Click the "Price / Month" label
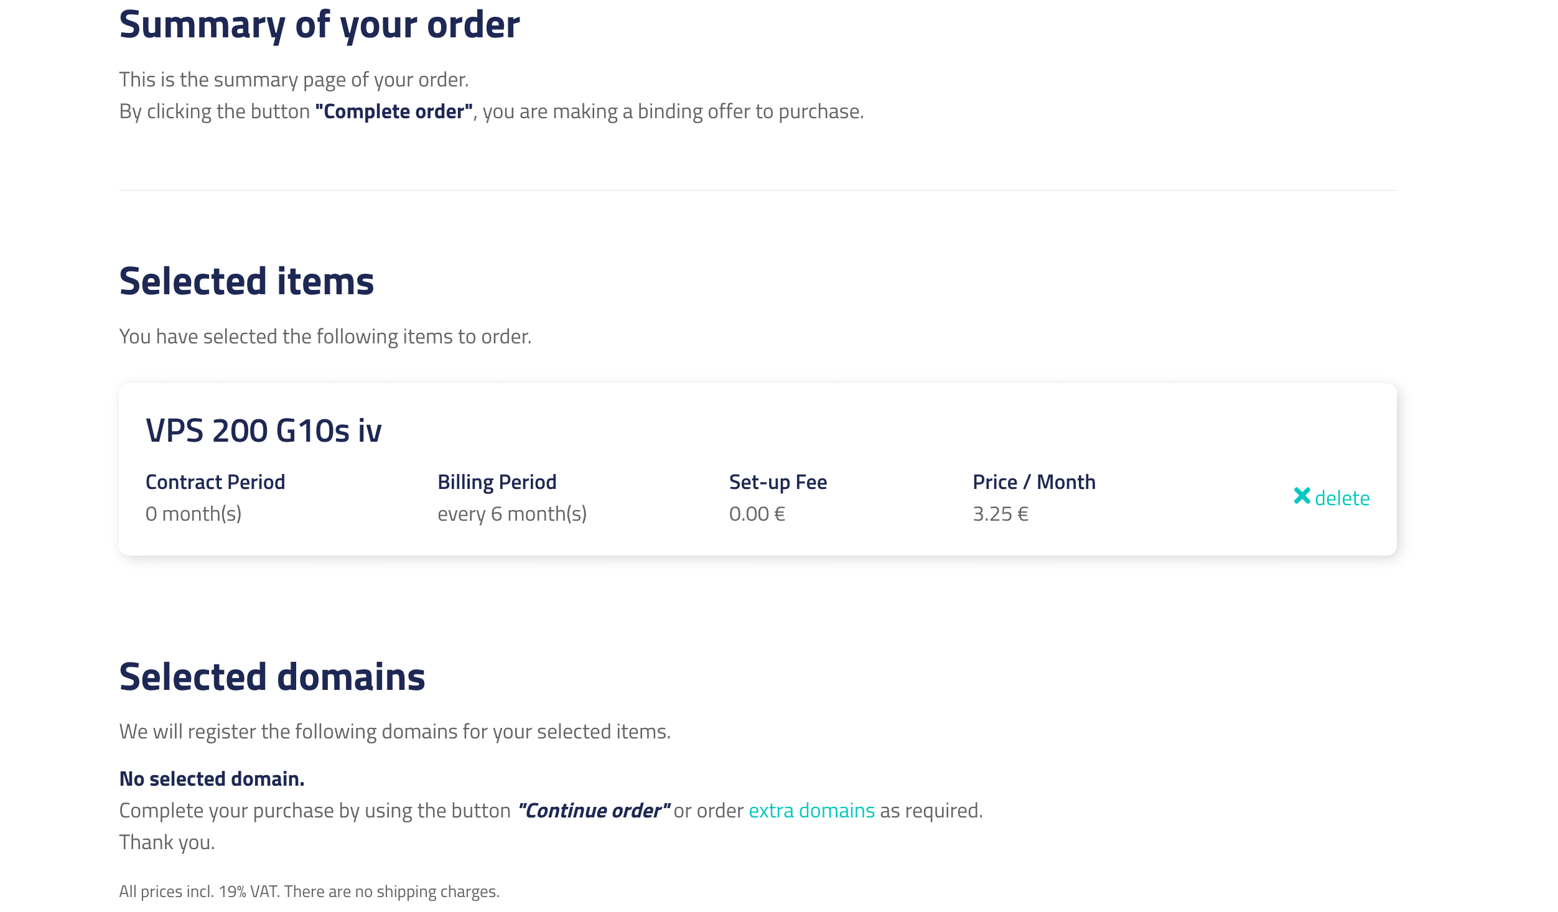 pos(1034,482)
